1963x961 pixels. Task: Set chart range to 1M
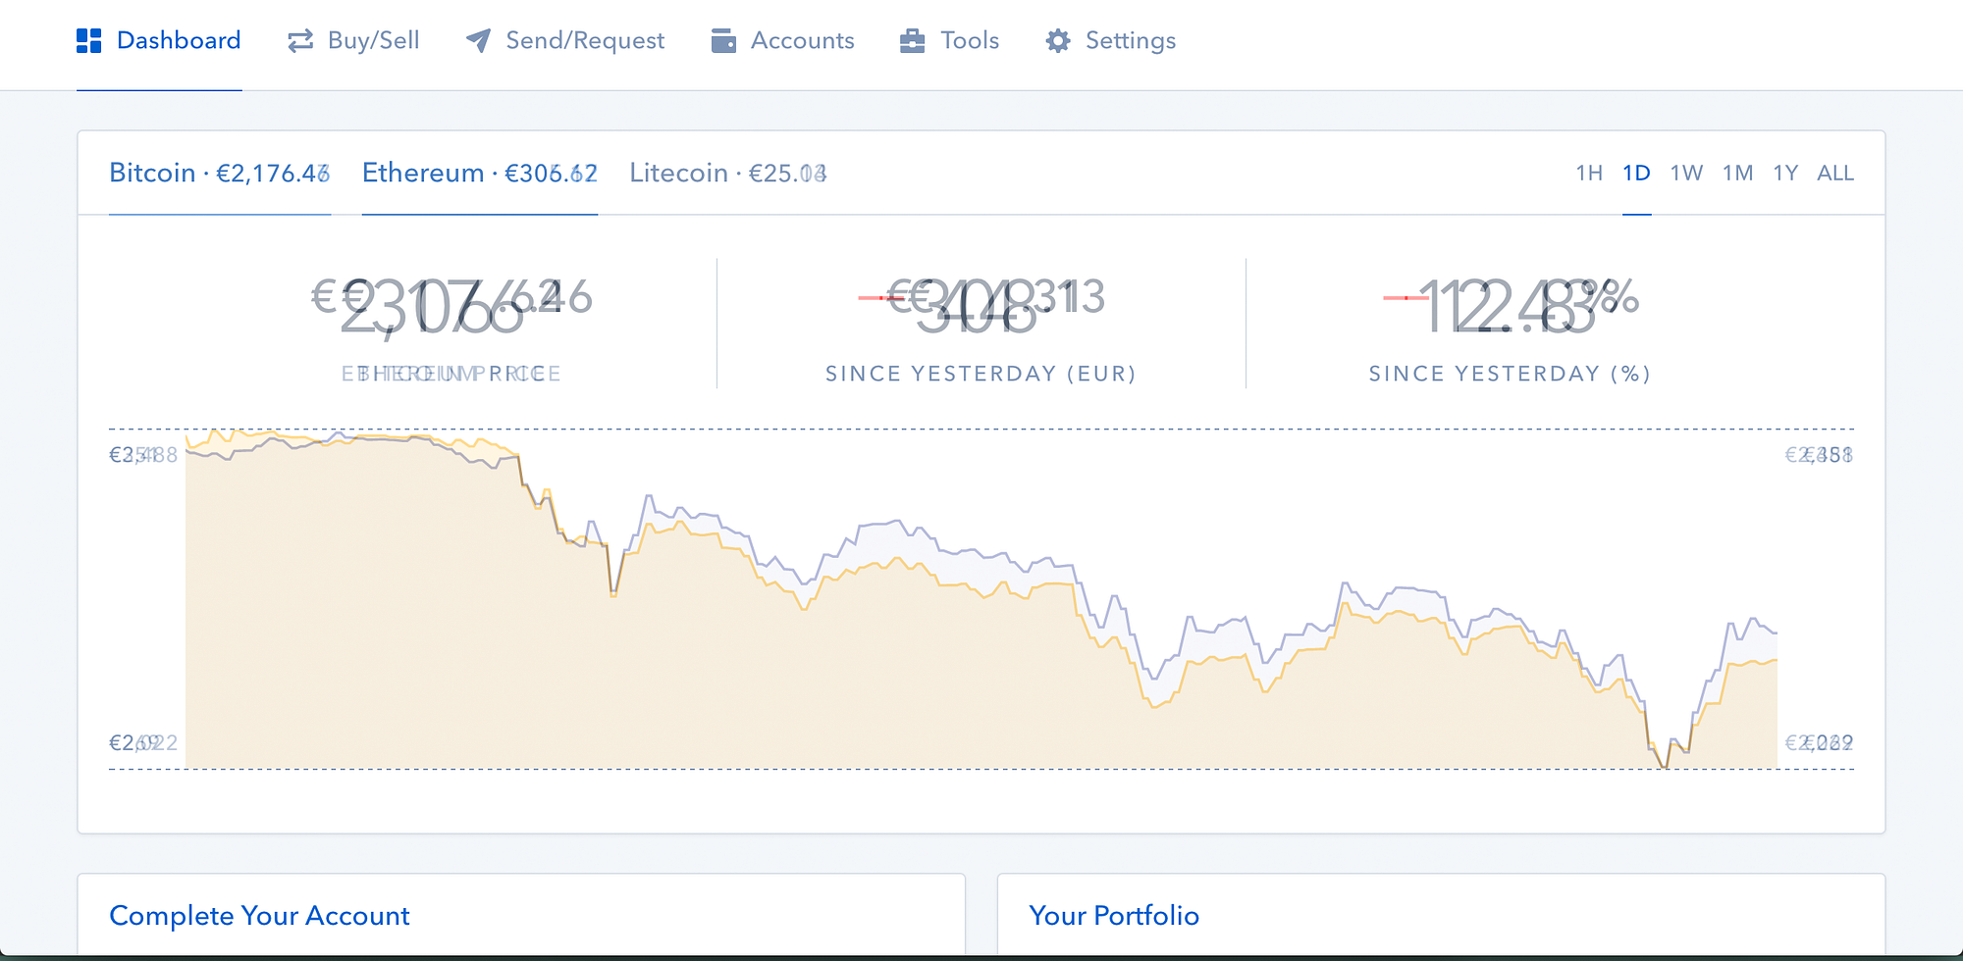pyautogui.click(x=1737, y=174)
